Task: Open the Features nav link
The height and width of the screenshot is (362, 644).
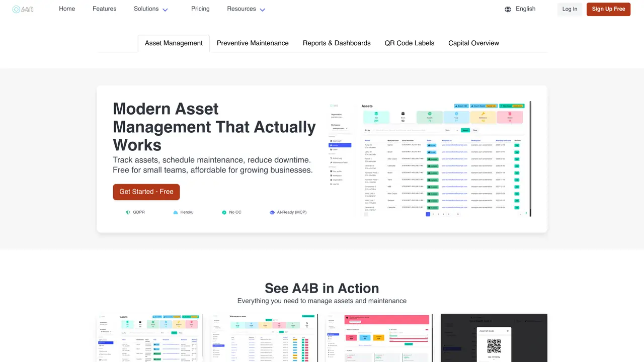Action: pyautogui.click(x=104, y=9)
